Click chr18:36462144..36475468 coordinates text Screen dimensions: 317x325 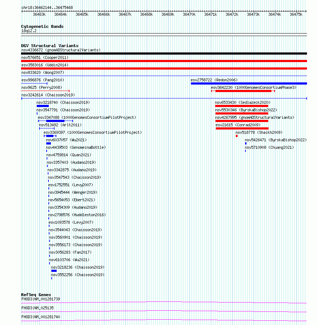click(x=47, y=7)
